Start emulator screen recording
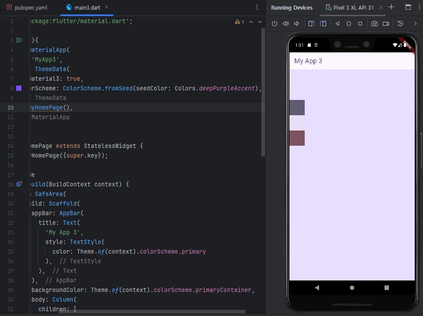The height and width of the screenshot is (316, 423). (386, 24)
